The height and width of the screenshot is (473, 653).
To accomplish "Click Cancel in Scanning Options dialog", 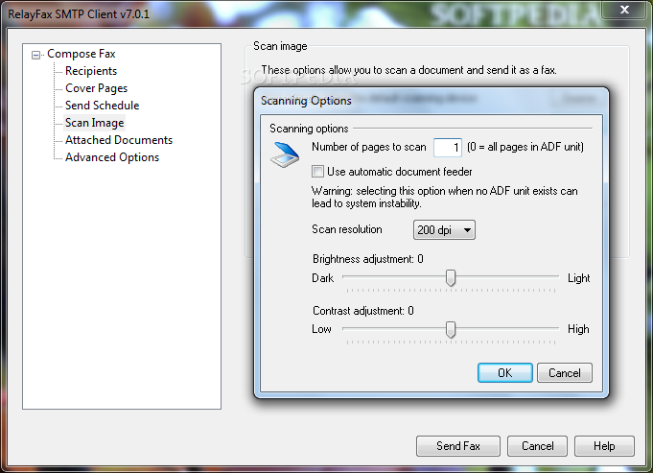I will (x=564, y=372).
